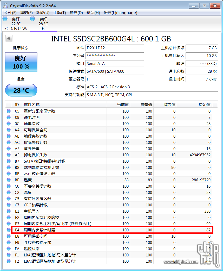Click status icon for E4 周期内负载计时器

tap(9, 230)
